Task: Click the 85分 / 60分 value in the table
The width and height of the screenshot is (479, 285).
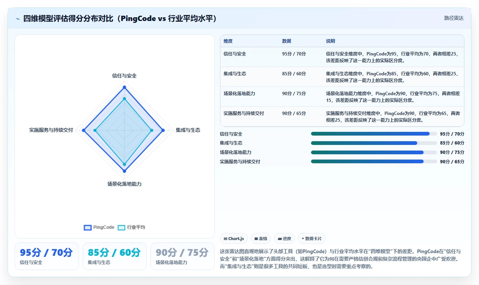Action: (x=294, y=74)
